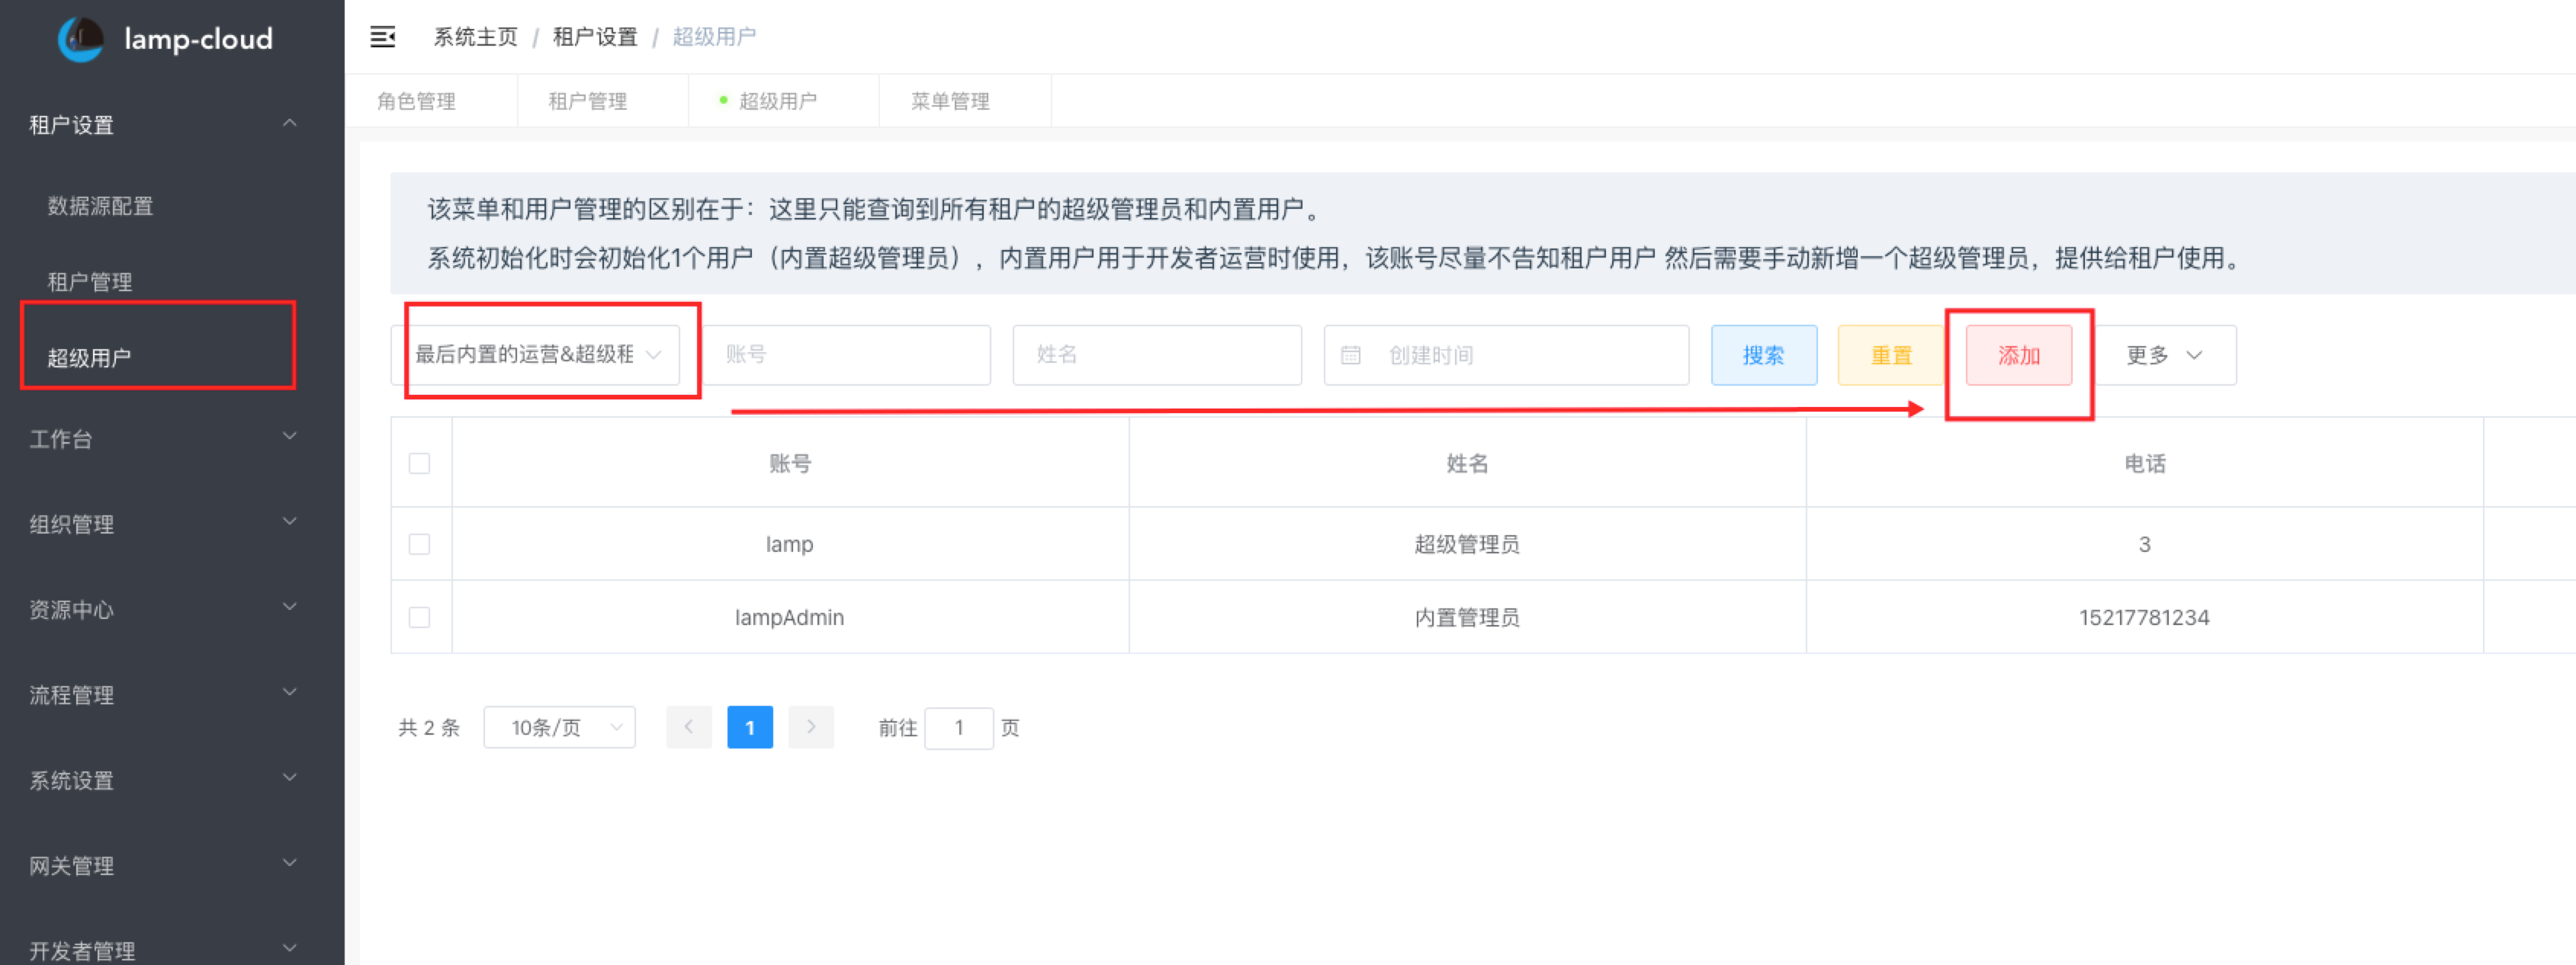The width and height of the screenshot is (2576, 965).
Task: Open the 10条/页 page size dropdown
Action: (559, 727)
